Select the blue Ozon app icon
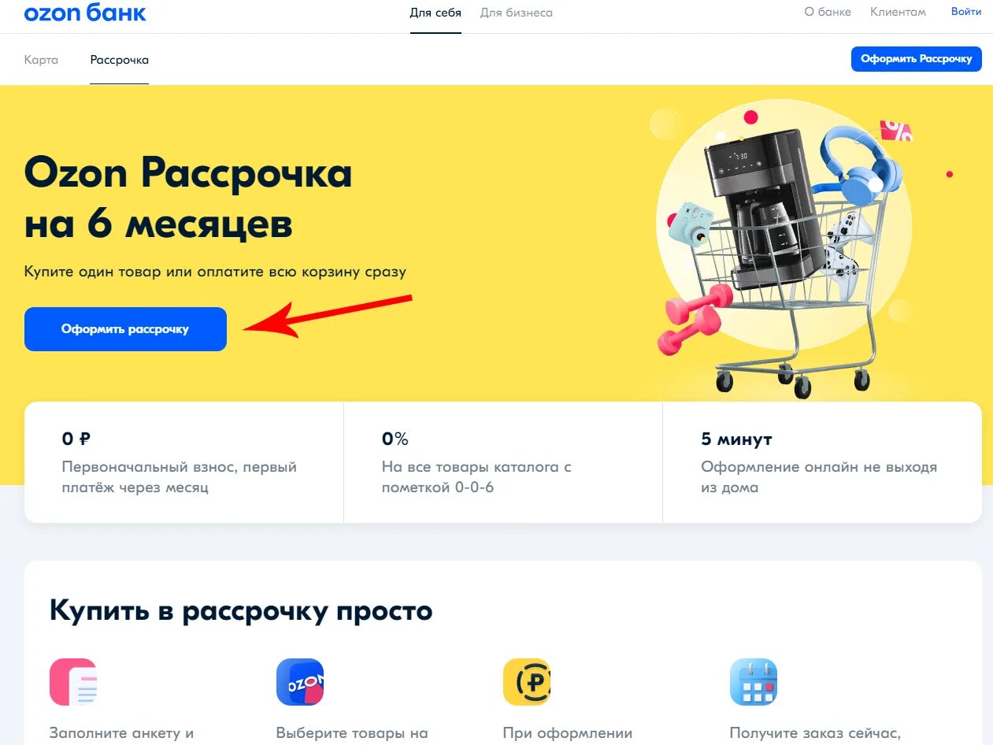This screenshot has width=993, height=745. 300,682
